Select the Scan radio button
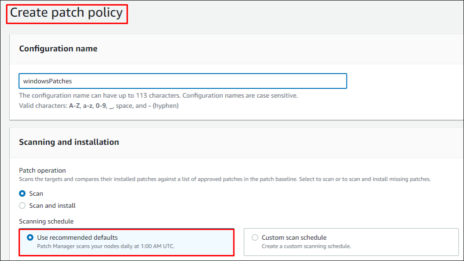The height and width of the screenshot is (261, 464). click(22, 193)
